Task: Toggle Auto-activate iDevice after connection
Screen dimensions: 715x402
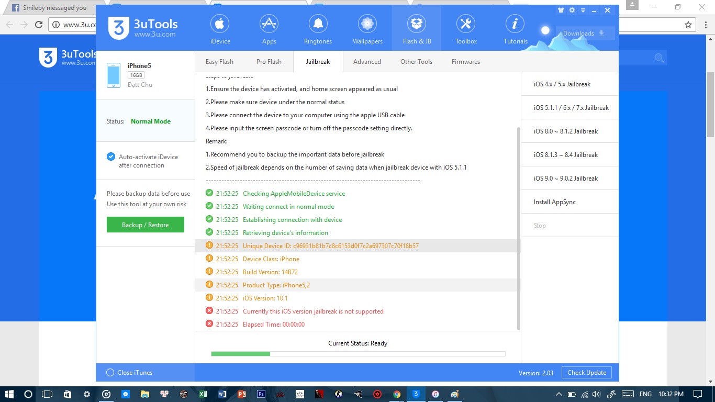Action: (110, 157)
